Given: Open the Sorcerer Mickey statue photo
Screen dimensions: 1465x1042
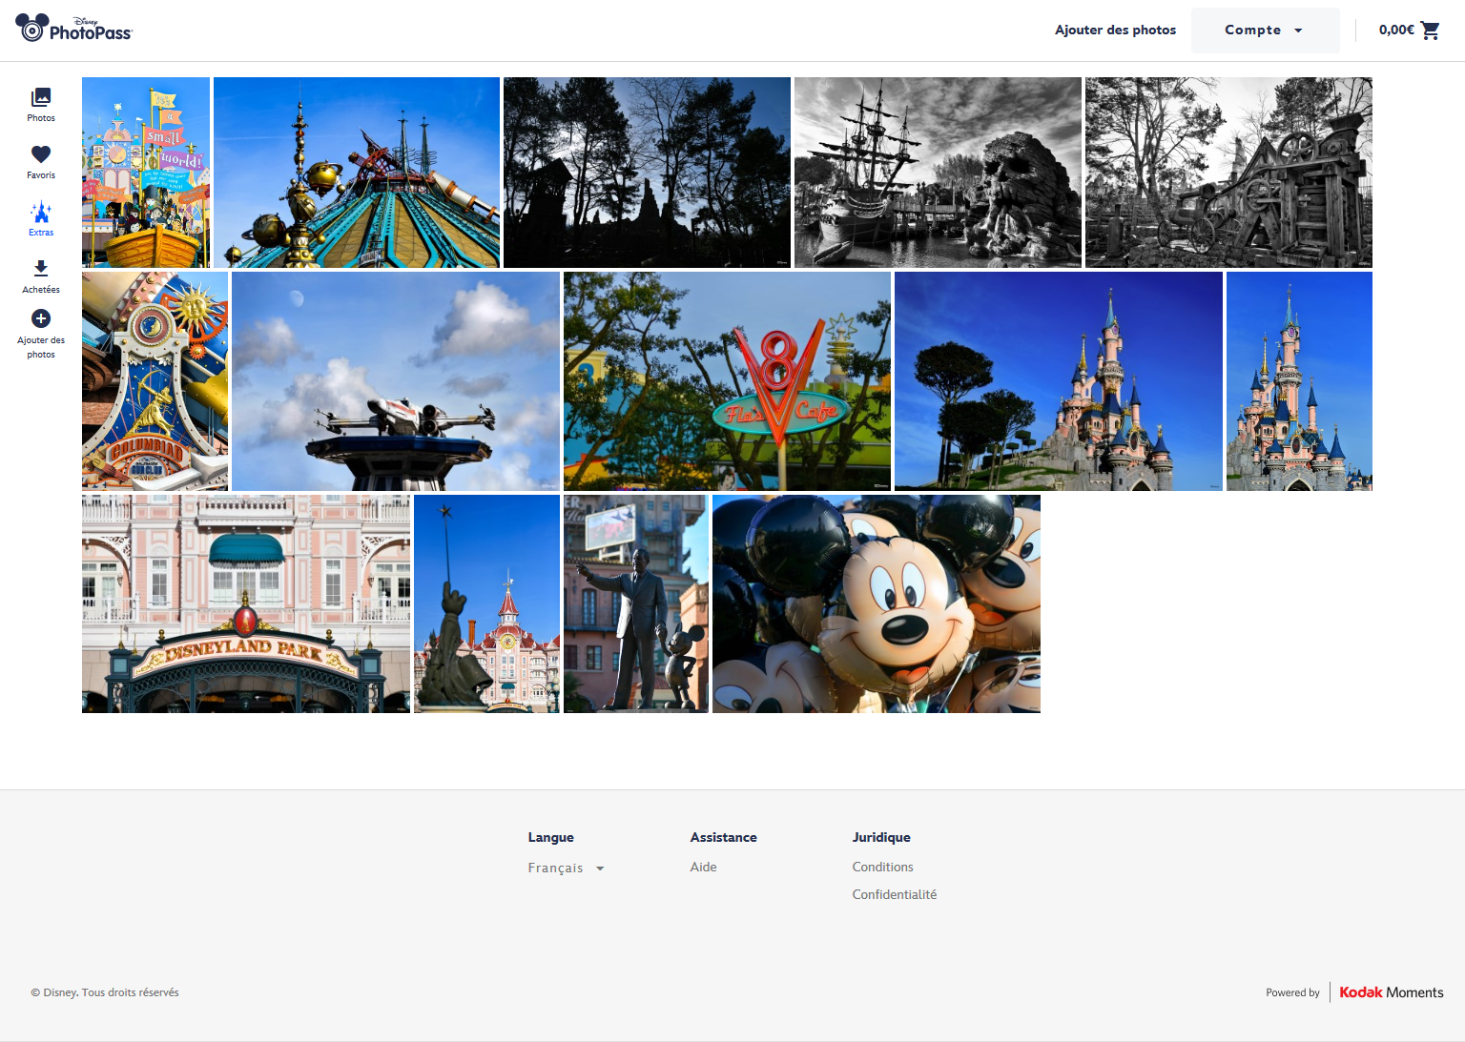Looking at the screenshot, I should (486, 603).
